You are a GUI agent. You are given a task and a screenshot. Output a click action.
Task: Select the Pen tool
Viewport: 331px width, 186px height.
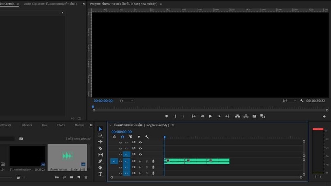100,161
